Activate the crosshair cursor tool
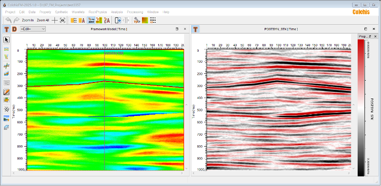Image resolution: width=381 pixels, height=186 pixels. [54, 21]
